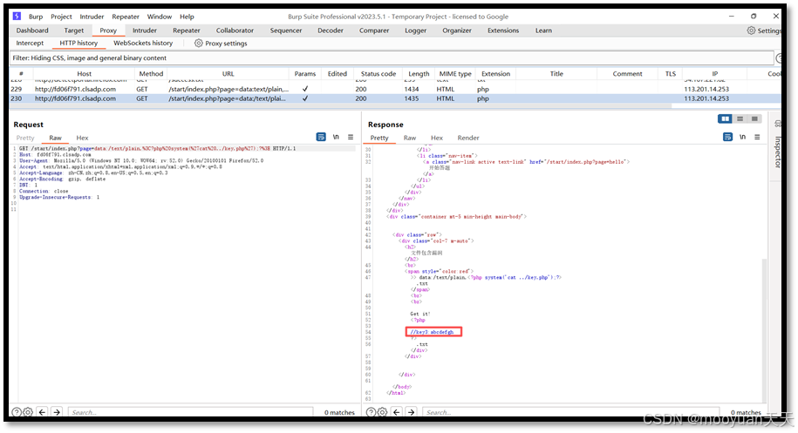798x433 pixels.
Task: Sort history by Length column header
Action: pyautogui.click(x=419, y=74)
